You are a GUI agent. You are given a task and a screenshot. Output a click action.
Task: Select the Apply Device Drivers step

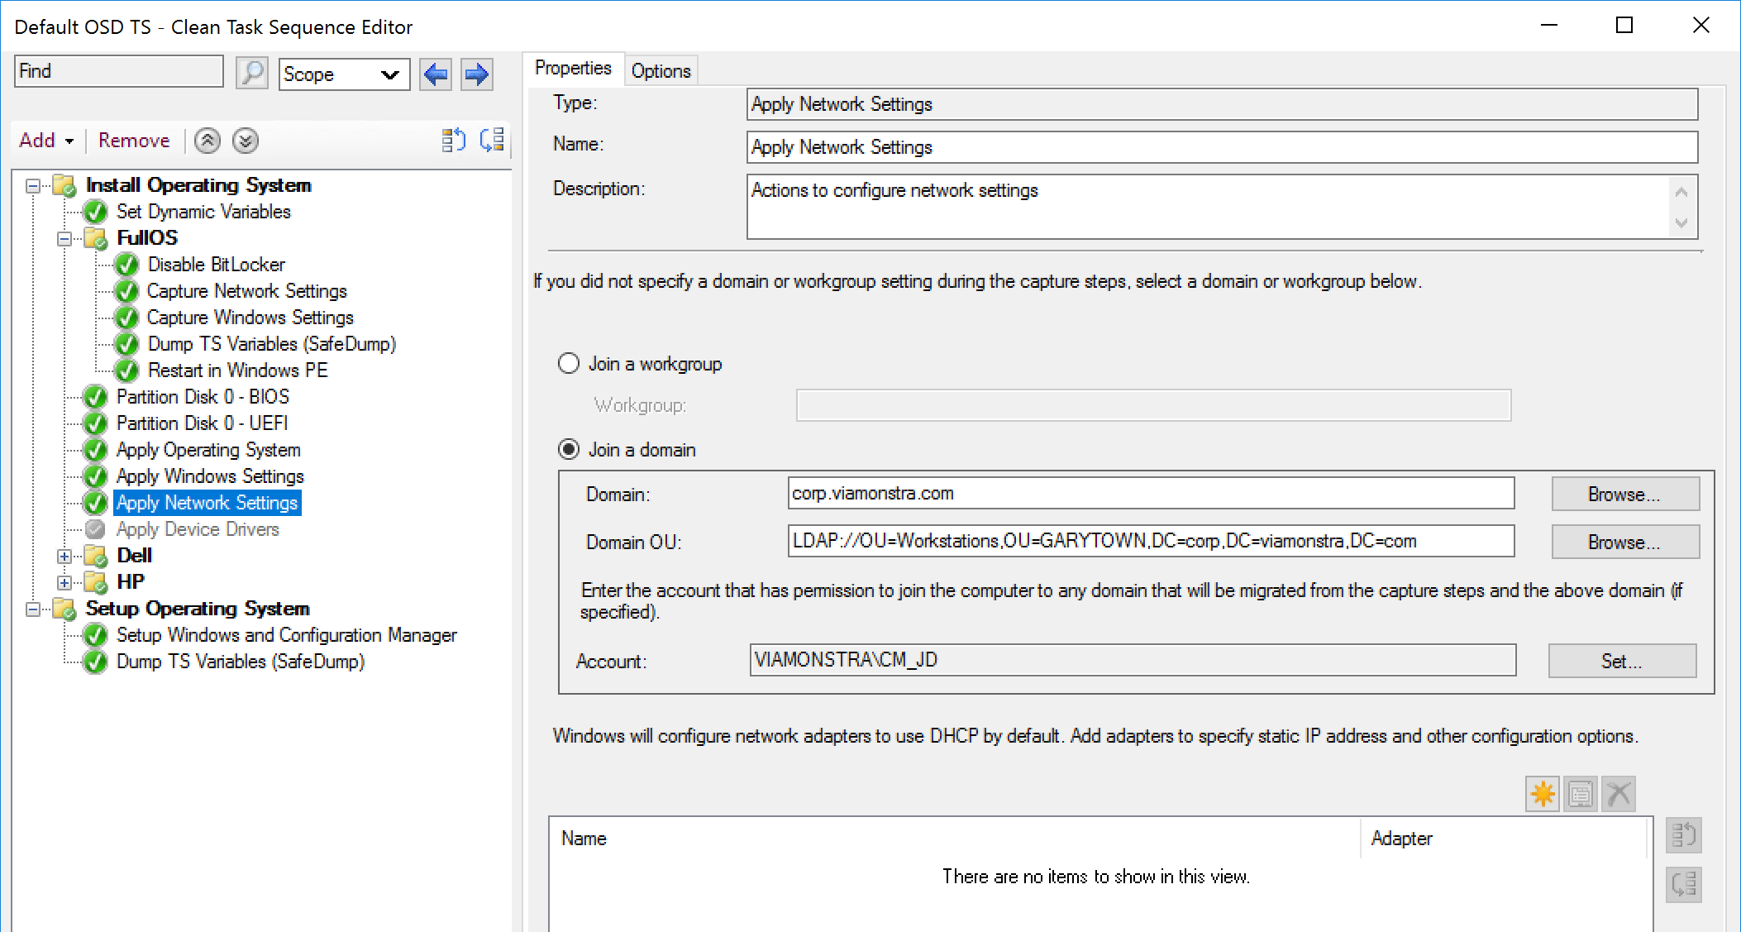click(x=198, y=529)
